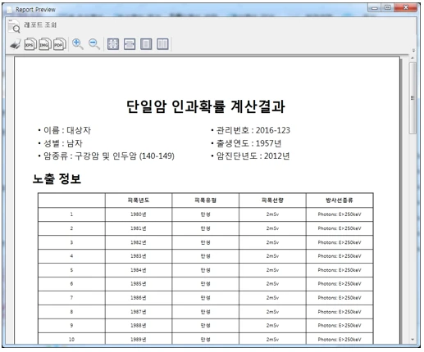The image size is (424, 352).
Task: Click the 피폭선량 column header
Action: click(272, 201)
